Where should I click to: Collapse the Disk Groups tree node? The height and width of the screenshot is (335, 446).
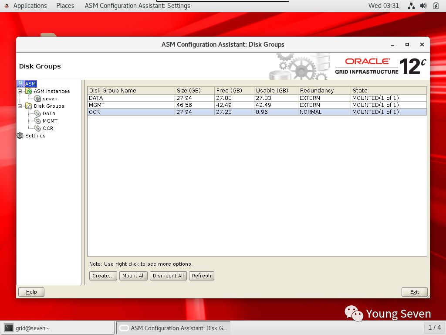click(20, 106)
